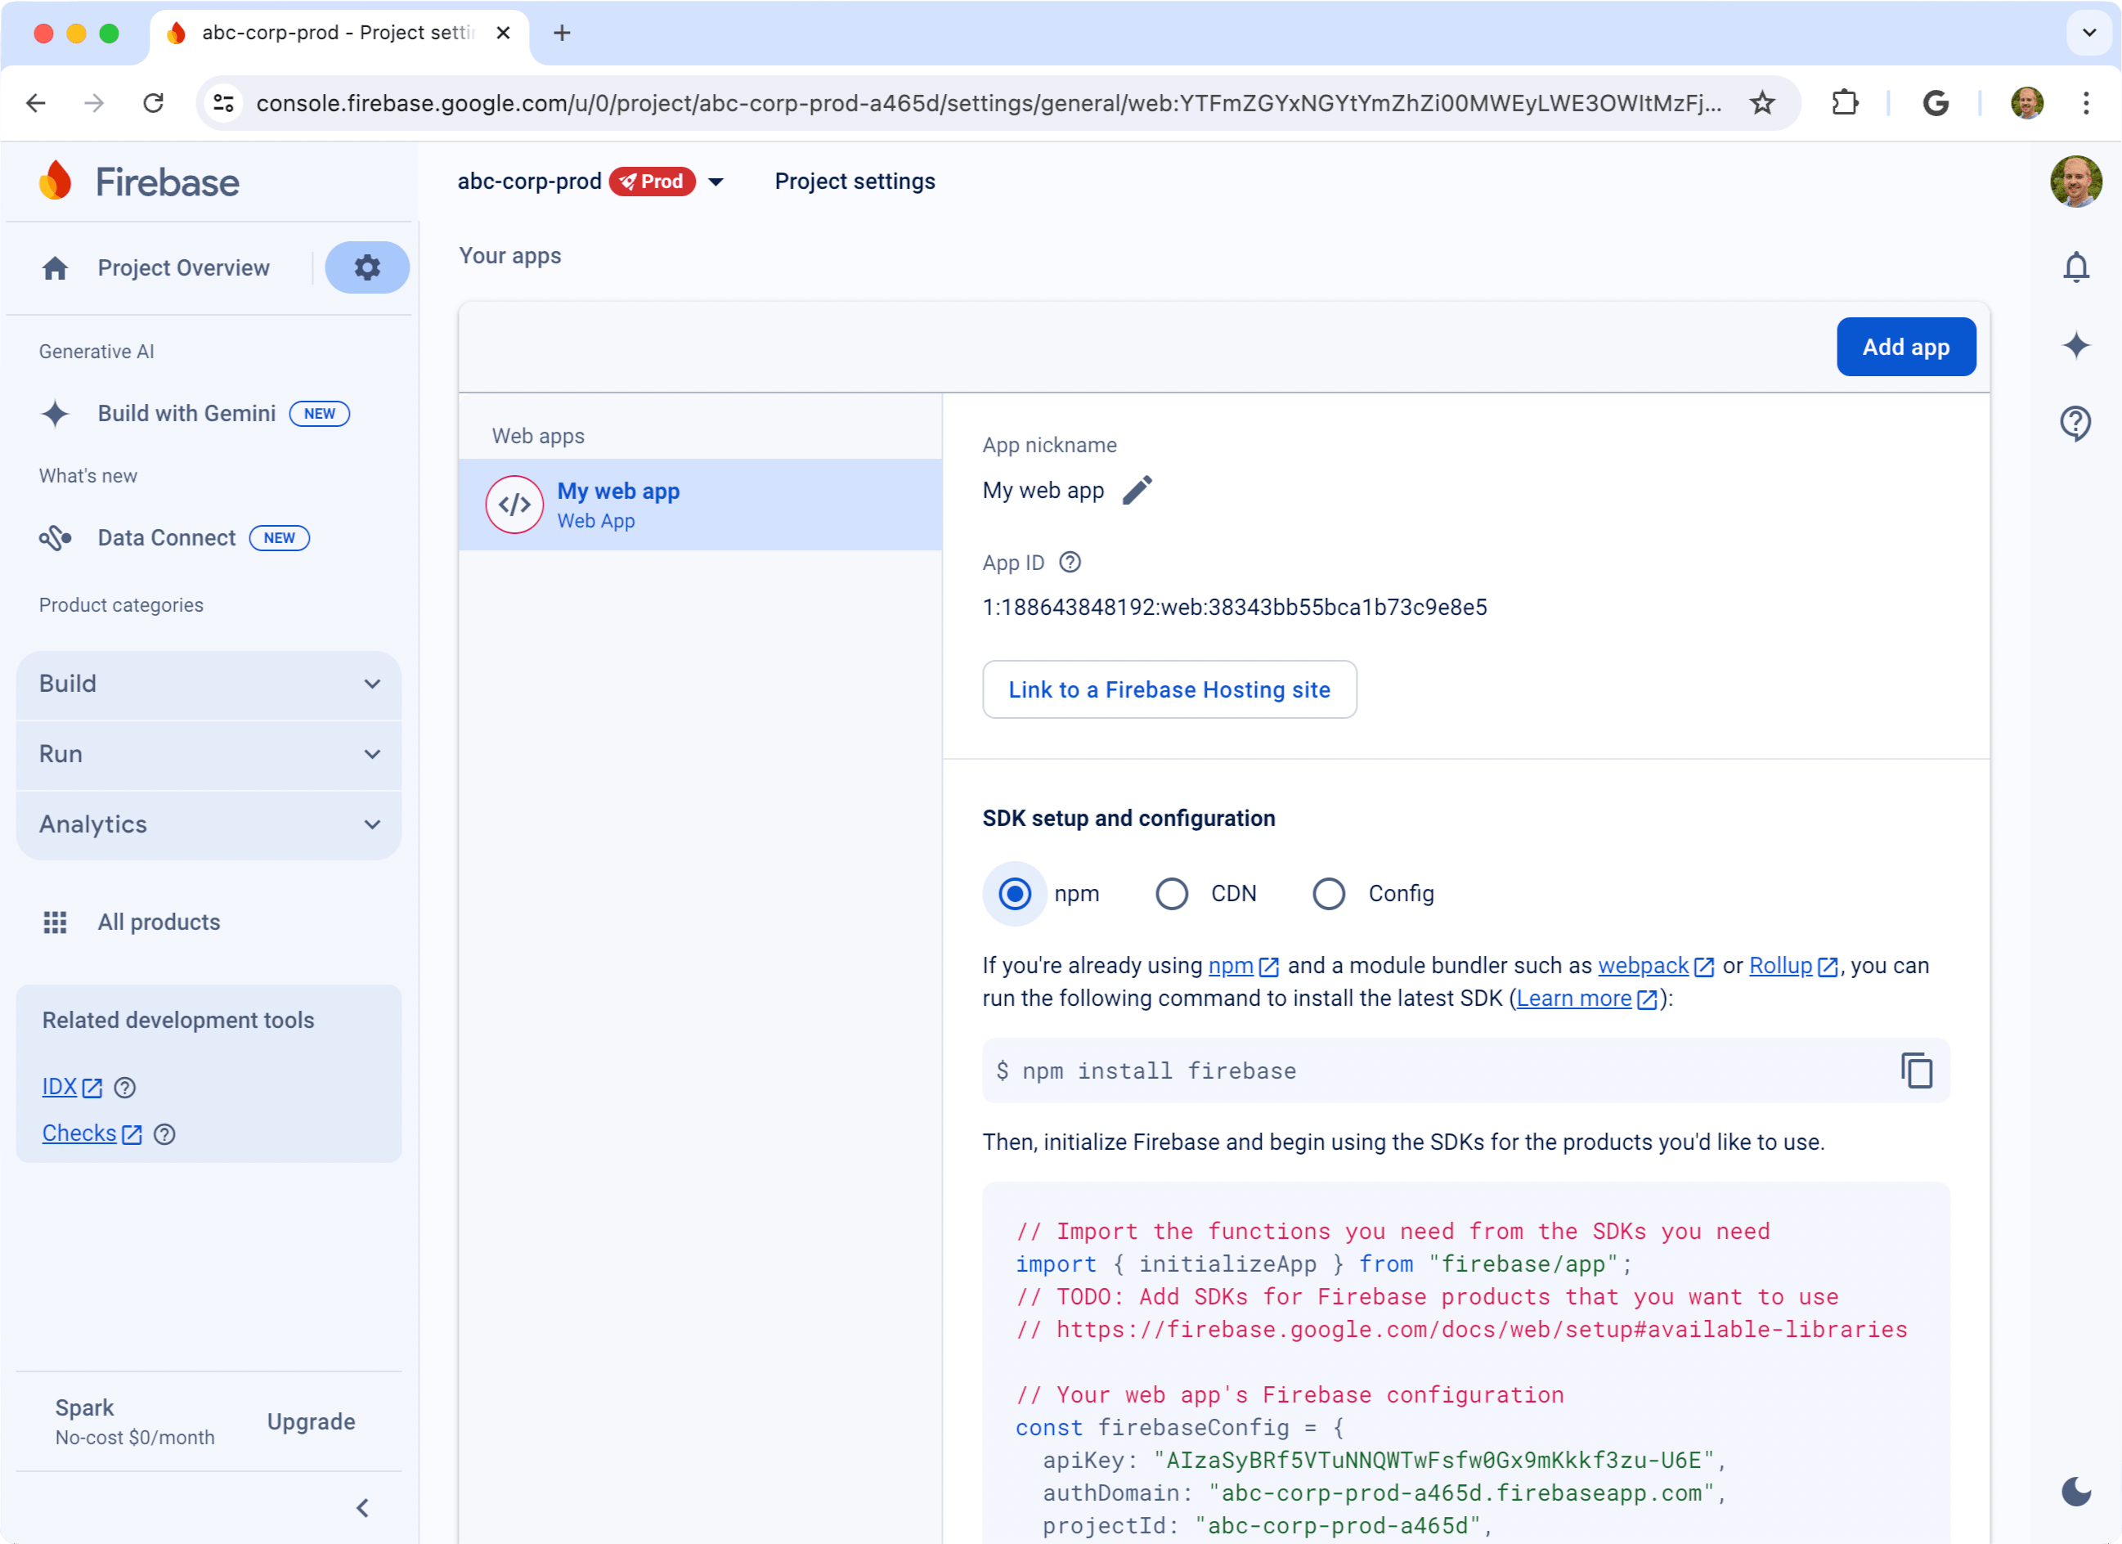Open the Firebase account avatar
The height and width of the screenshot is (1544, 2122).
point(2075,182)
